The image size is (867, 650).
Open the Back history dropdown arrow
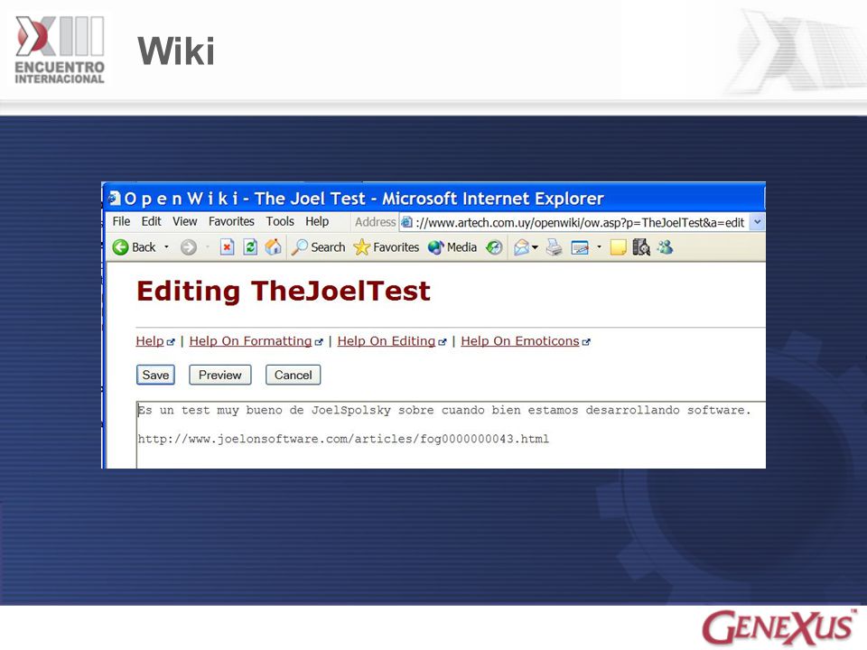[x=166, y=247]
